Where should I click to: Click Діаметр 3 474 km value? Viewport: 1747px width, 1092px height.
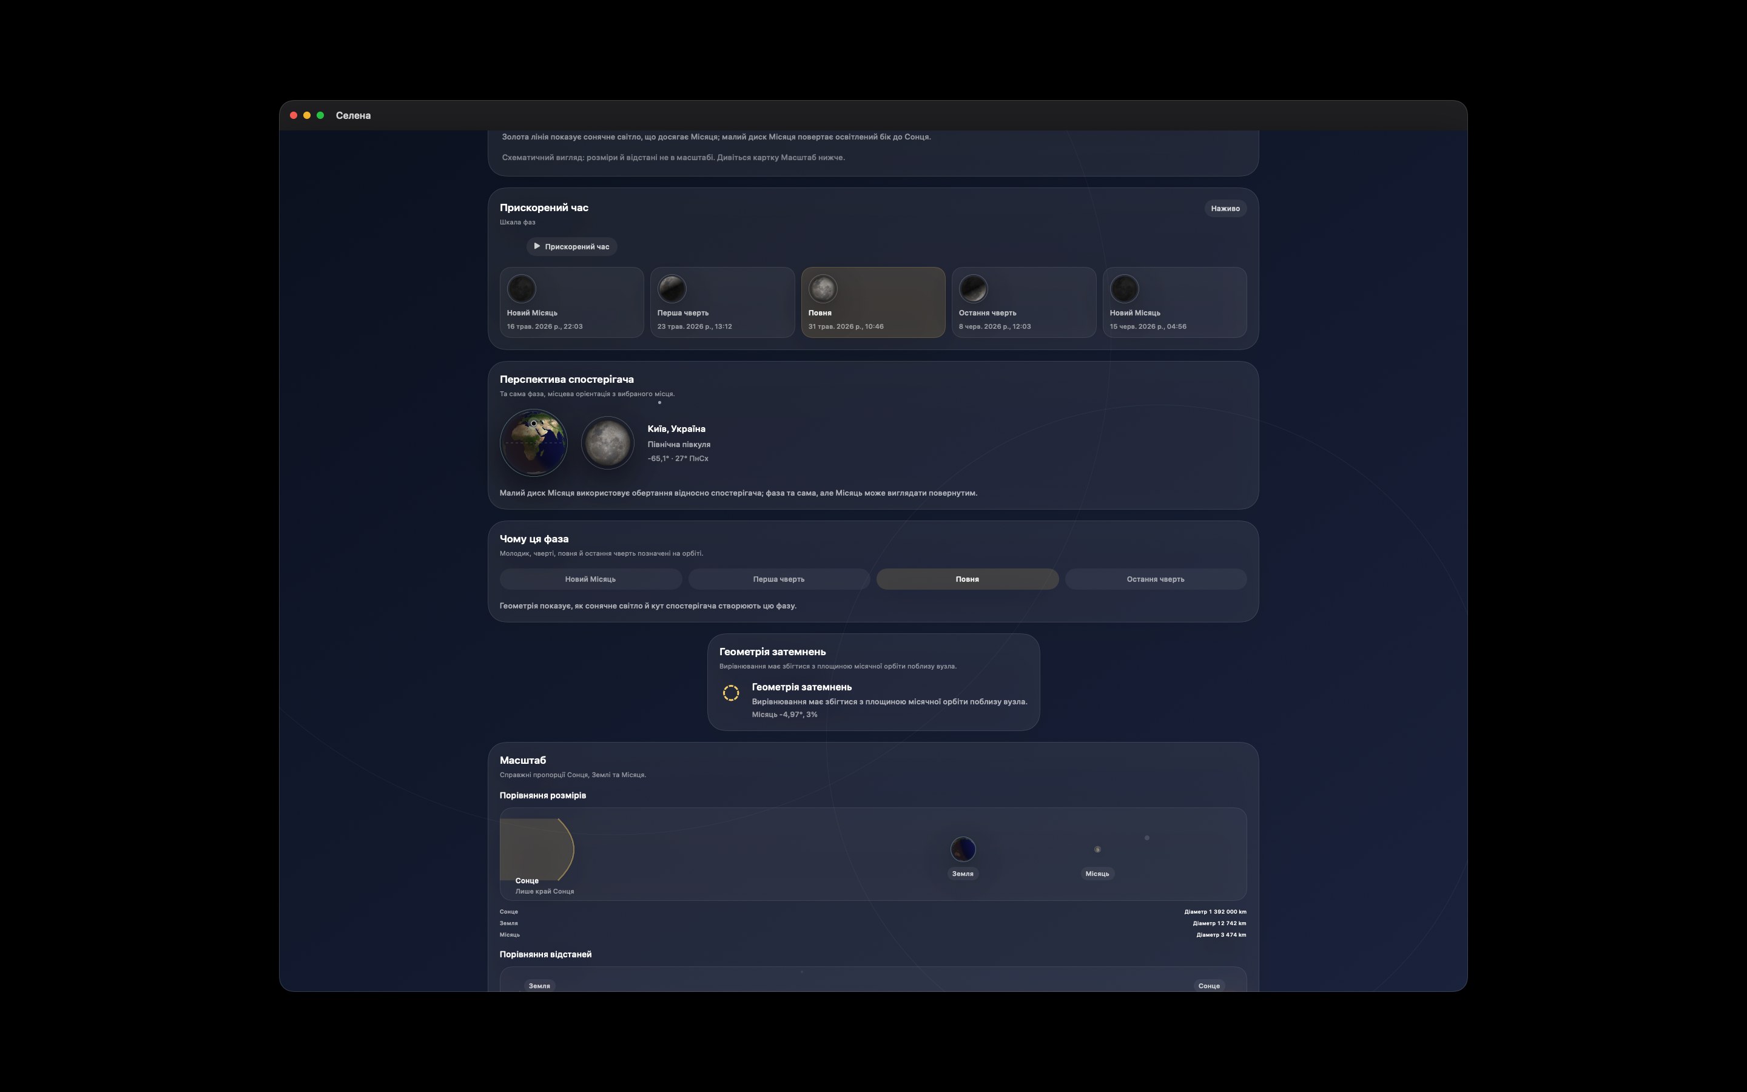coord(1220,935)
